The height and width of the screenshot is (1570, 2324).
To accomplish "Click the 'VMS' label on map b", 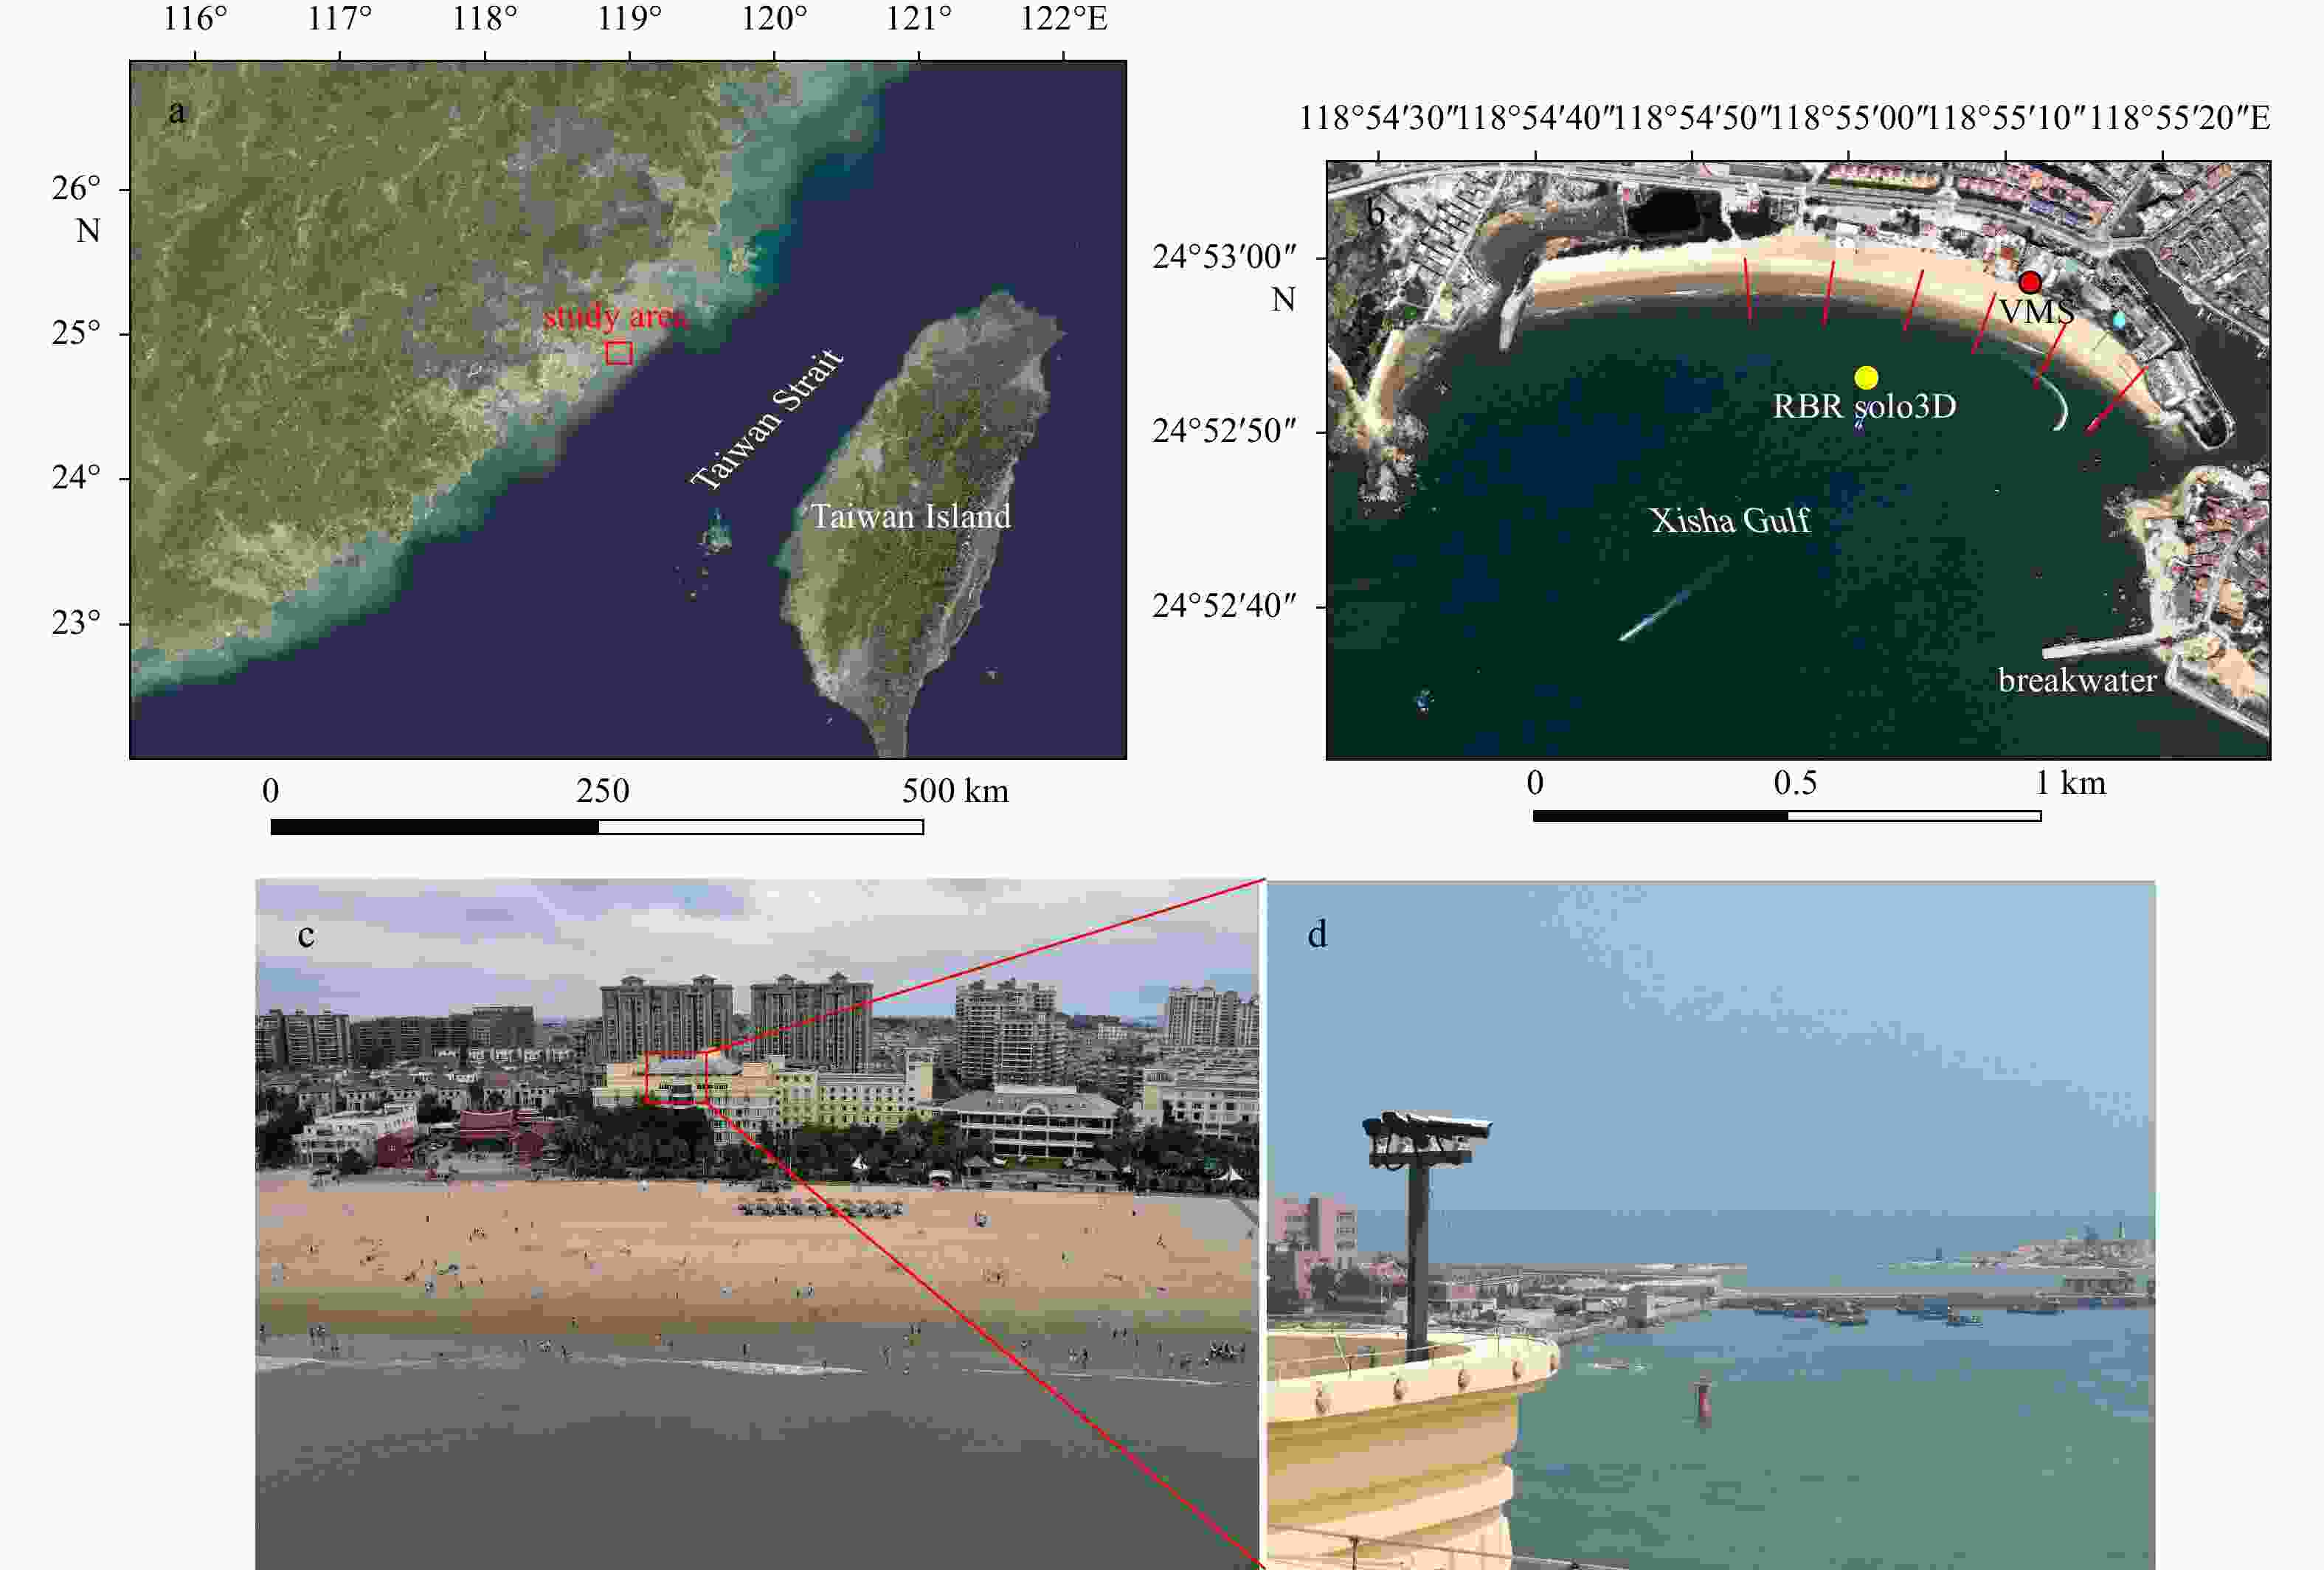I will (x=2036, y=312).
